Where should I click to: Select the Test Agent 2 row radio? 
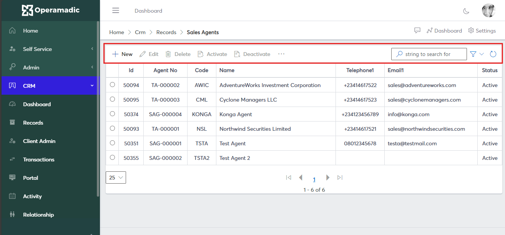112,158
